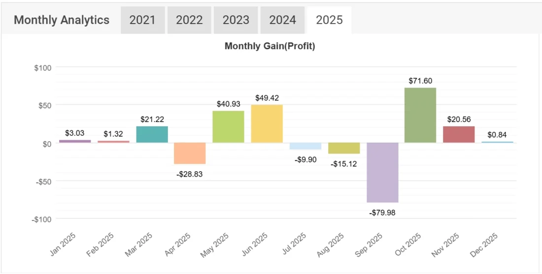Select the Mar 2025 teal bar

(x=152, y=135)
